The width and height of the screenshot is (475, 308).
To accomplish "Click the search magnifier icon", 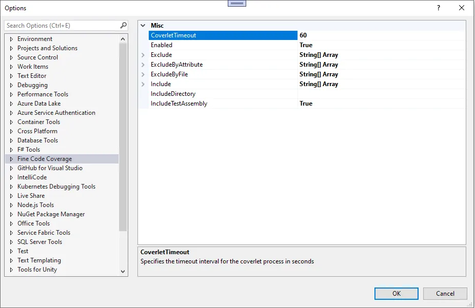I will 123,25.
